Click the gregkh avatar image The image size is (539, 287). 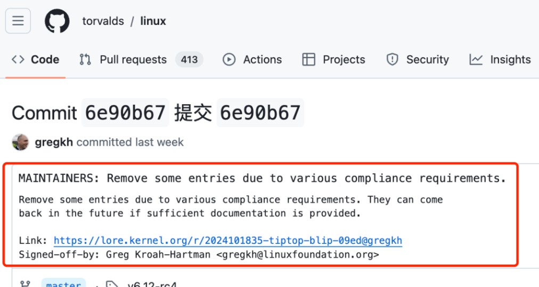click(x=20, y=142)
